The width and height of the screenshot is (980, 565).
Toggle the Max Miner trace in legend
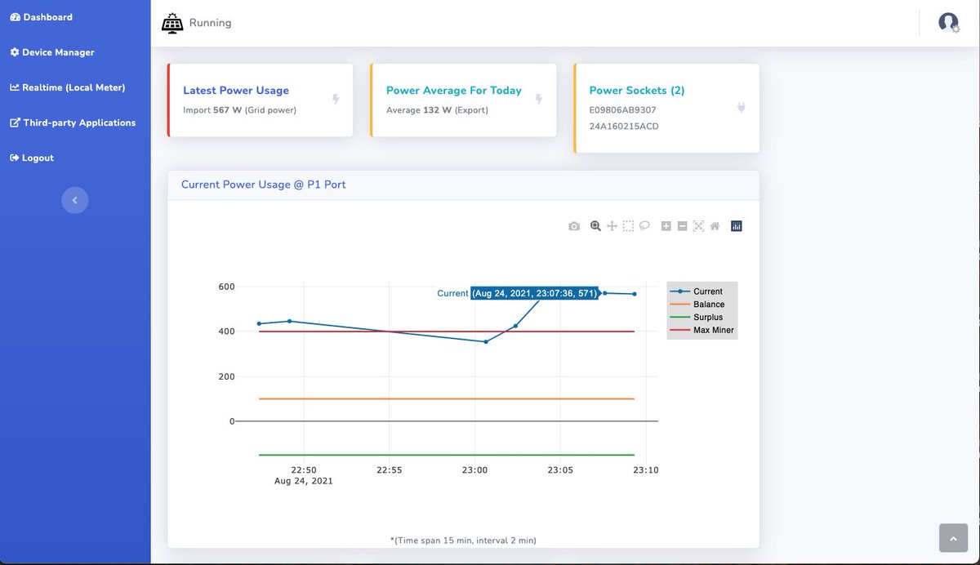(x=702, y=331)
